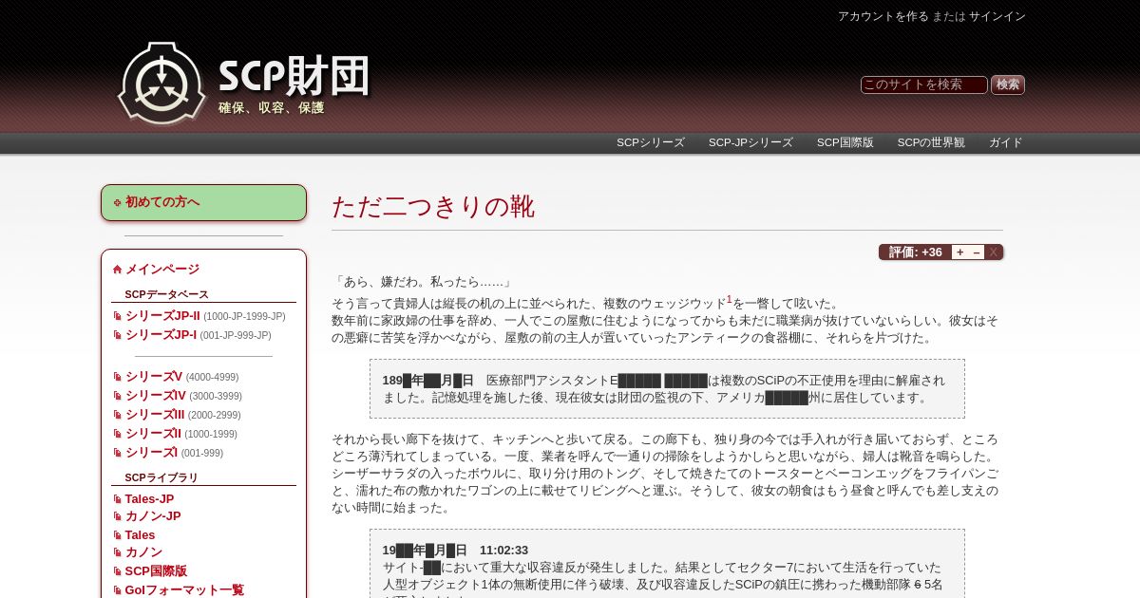Click SCPライブラリ sidebar heading
This screenshot has height=598, width=1140.
coord(161,477)
